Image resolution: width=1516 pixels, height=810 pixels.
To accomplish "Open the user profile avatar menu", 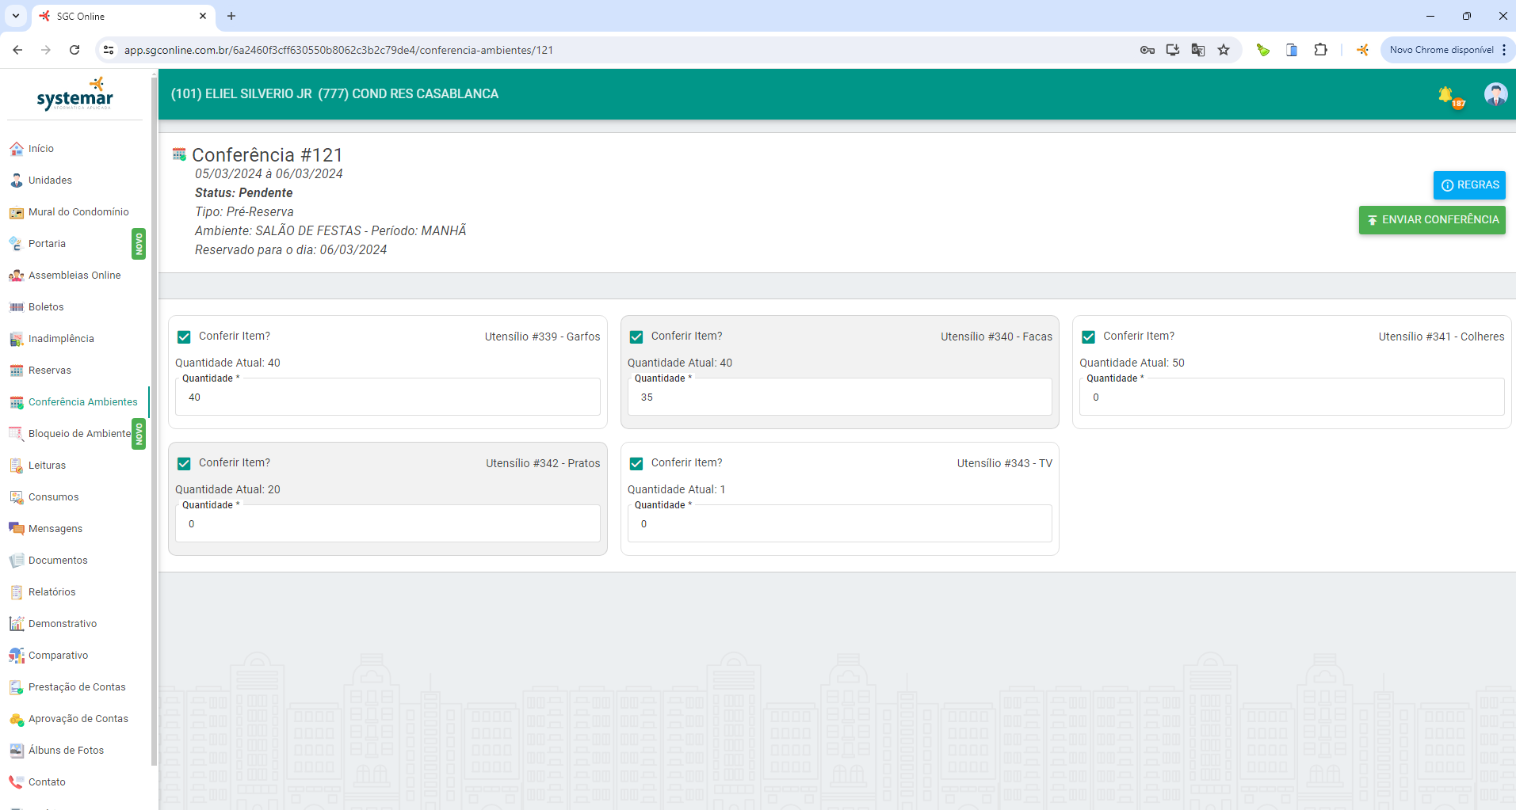I will (x=1495, y=94).
